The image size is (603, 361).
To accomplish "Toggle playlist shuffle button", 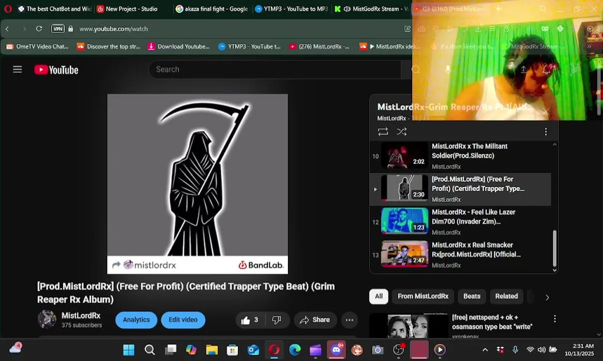I will coord(402,132).
